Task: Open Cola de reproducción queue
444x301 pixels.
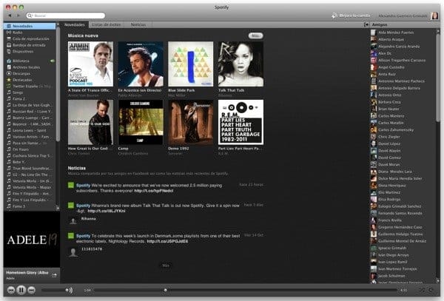Action: (30, 38)
